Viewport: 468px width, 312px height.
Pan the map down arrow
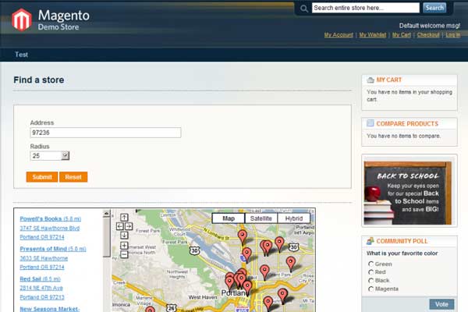click(x=124, y=236)
